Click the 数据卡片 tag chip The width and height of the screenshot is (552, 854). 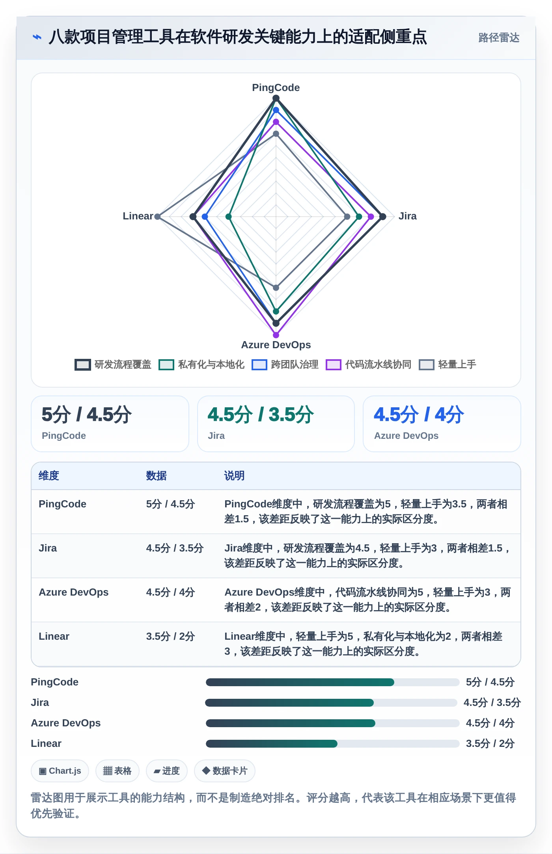(225, 771)
